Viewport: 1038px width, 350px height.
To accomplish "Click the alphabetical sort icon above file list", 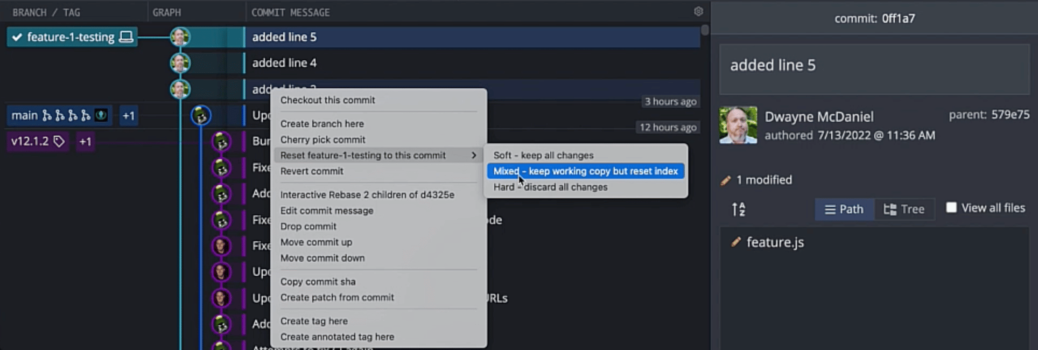I will 739,209.
